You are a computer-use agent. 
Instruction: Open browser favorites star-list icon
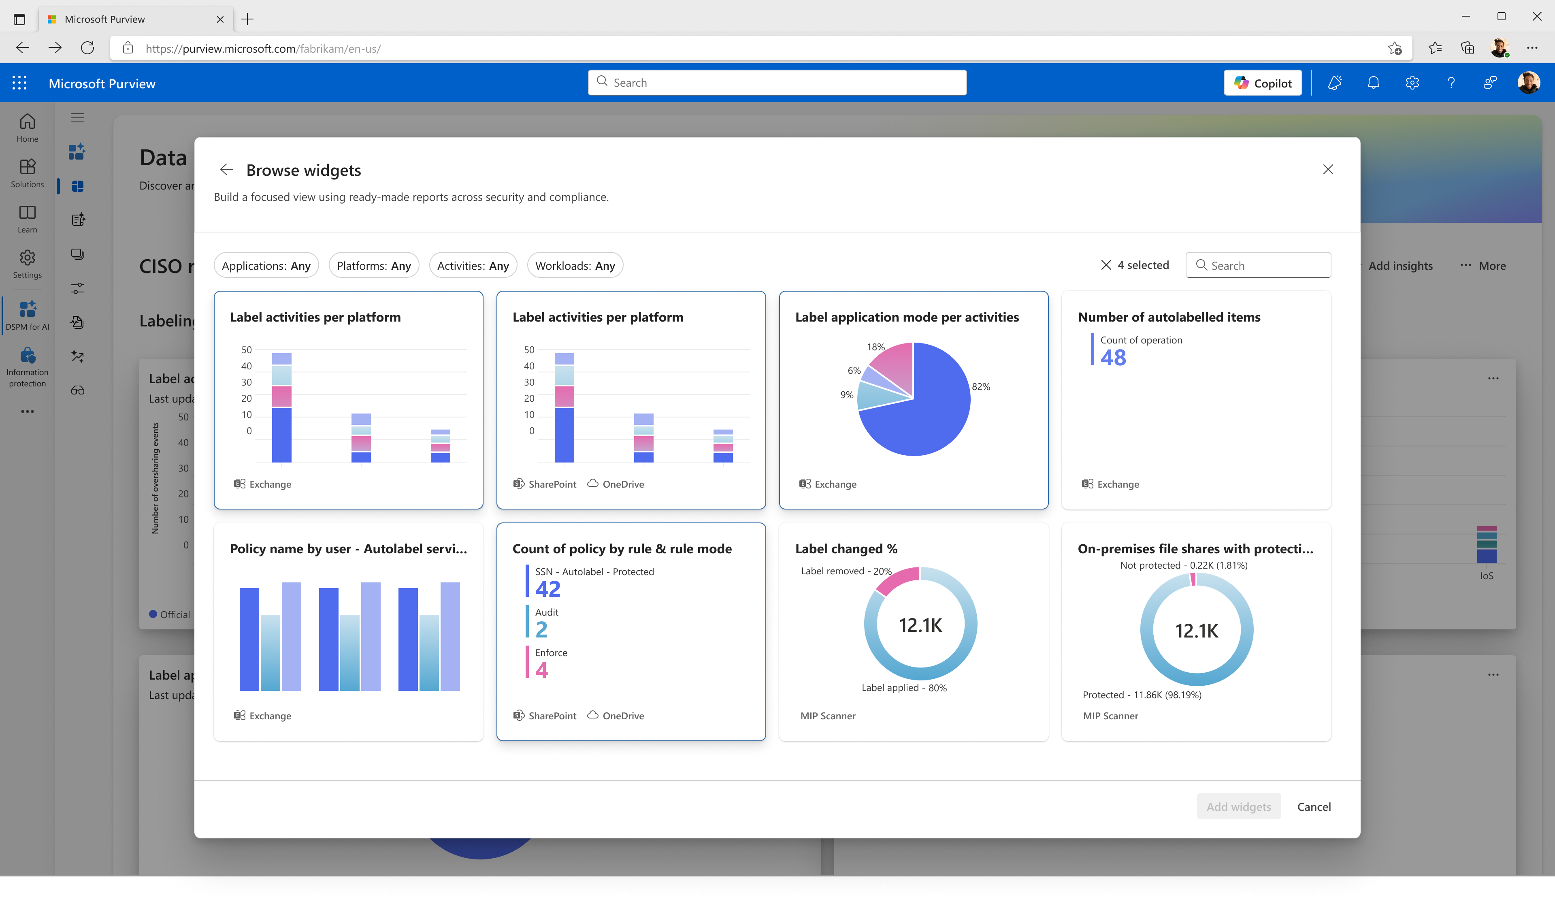pos(1435,47)
